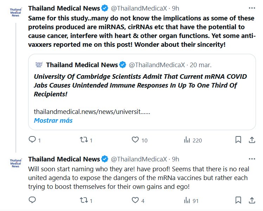The height and width of the screenshot is (211, 263).
Task: Bookmark the first tweet
Action: (238, 140)
